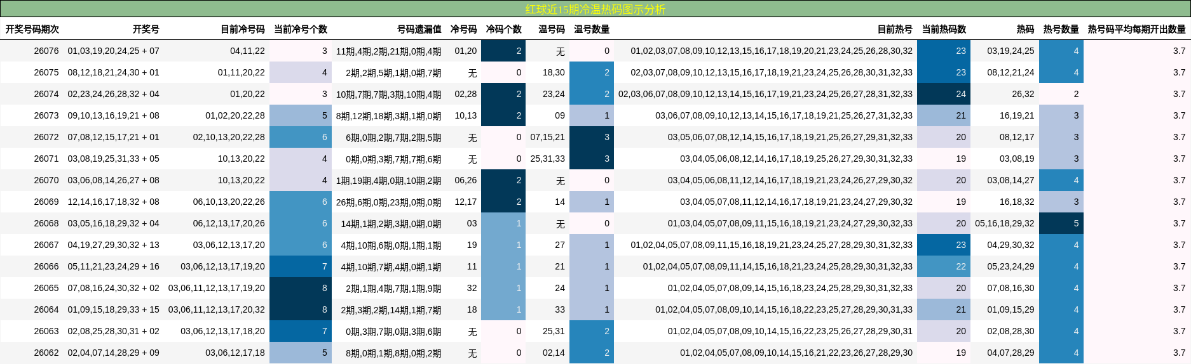
Task: Click draw numbers 12,14,16,17,18,32 + 08
Action: point(114,202)
